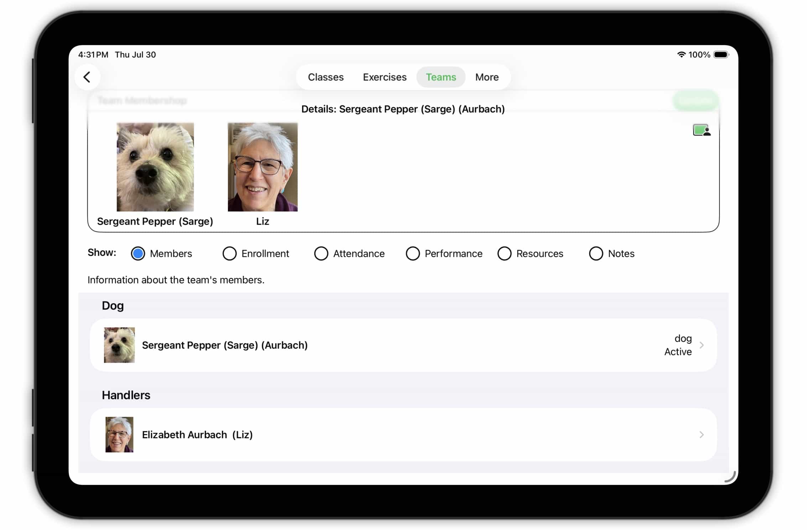Tap small dog thumbnail in Dog list

click(119, 345)
